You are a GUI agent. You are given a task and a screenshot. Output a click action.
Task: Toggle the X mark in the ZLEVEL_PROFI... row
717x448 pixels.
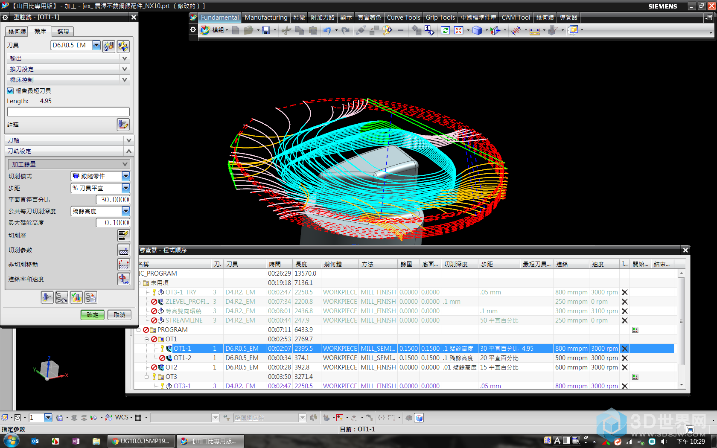624,302
